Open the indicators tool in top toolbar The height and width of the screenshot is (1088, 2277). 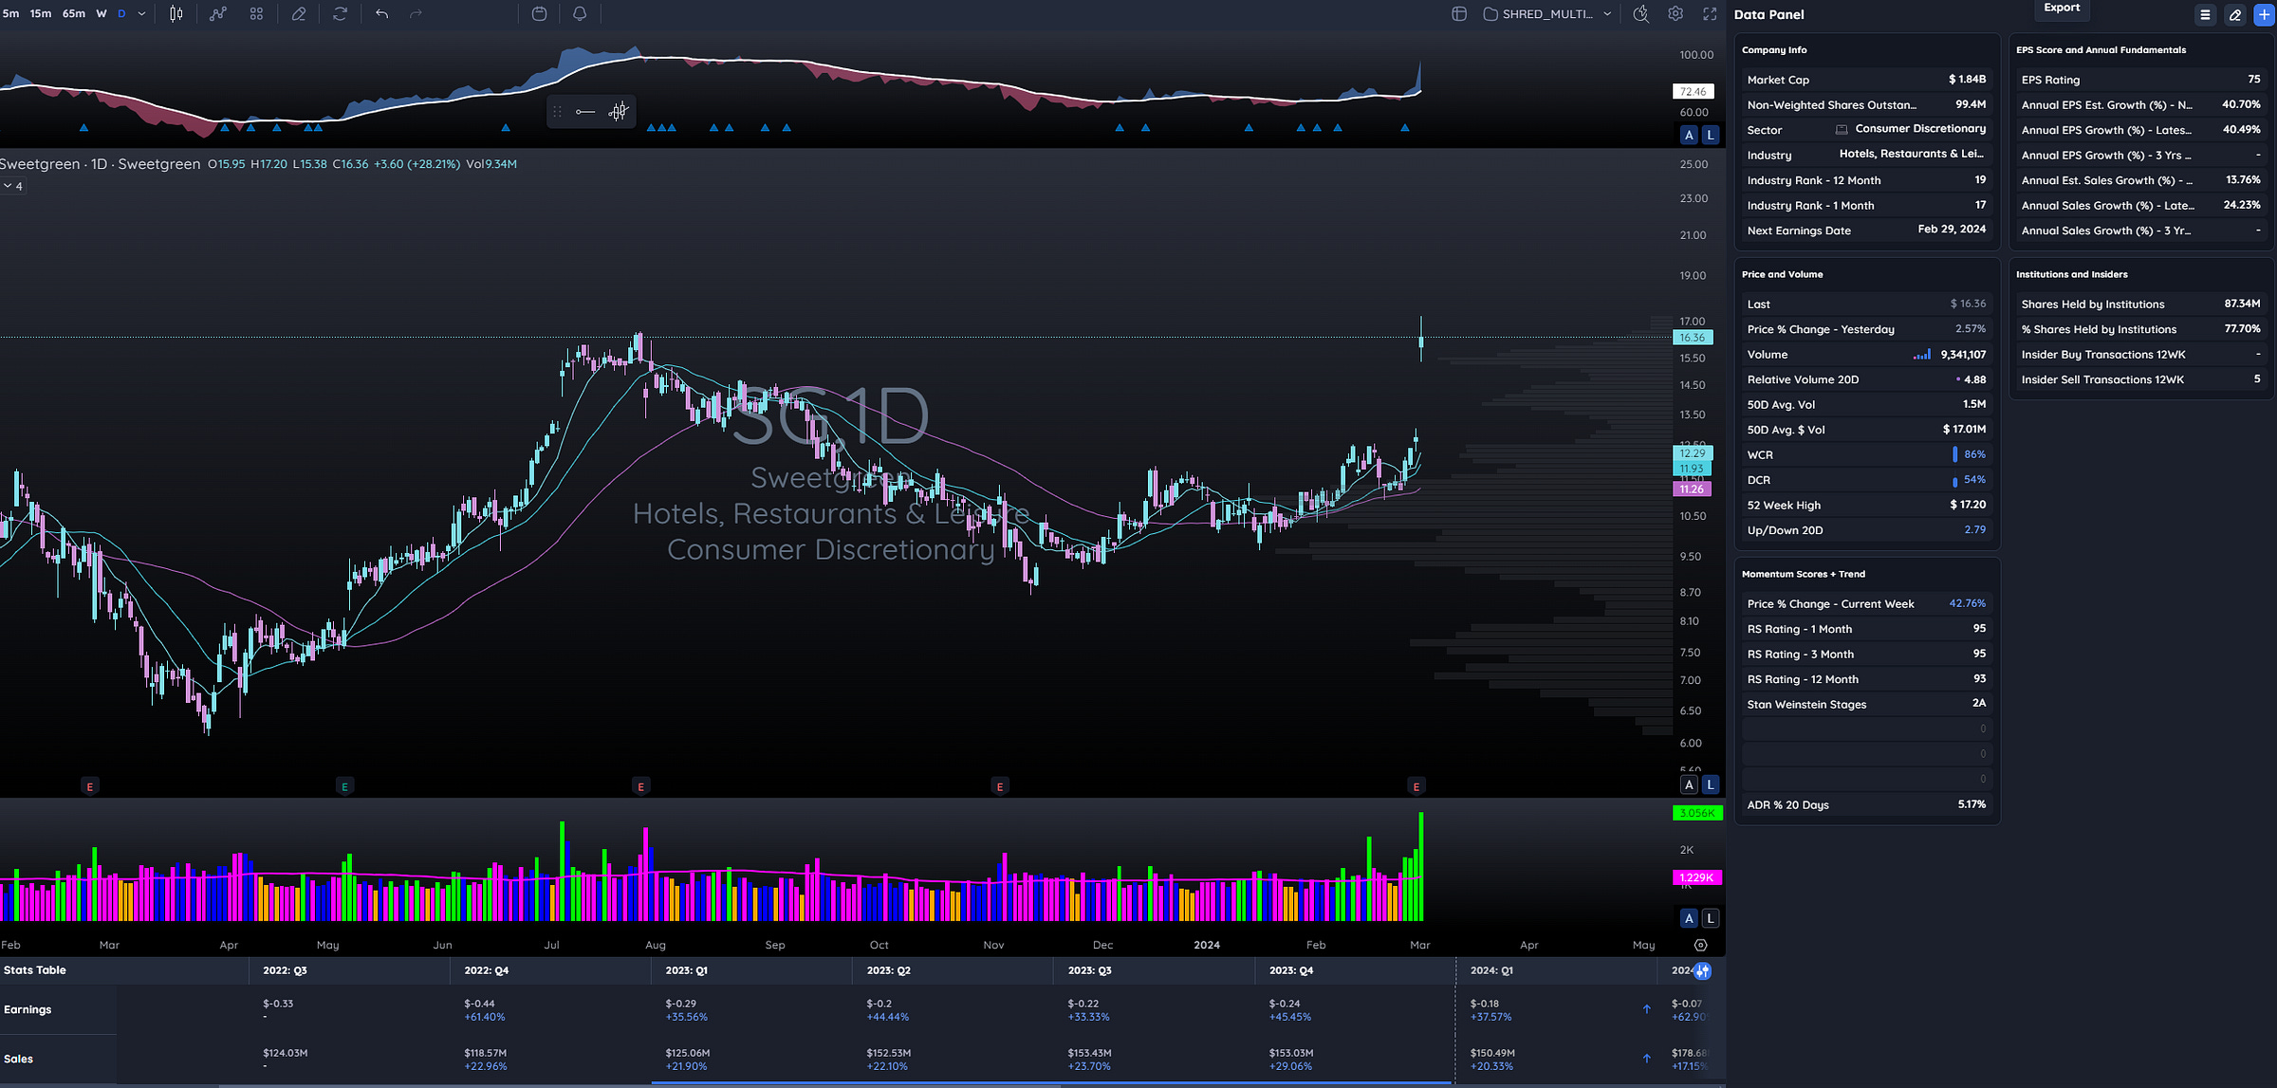pos(218,13)
